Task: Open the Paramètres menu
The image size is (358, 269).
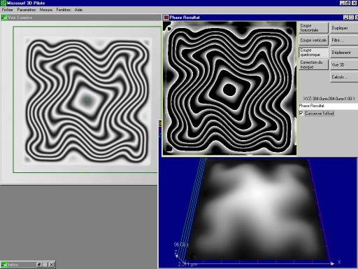Action: click(27, 10)
